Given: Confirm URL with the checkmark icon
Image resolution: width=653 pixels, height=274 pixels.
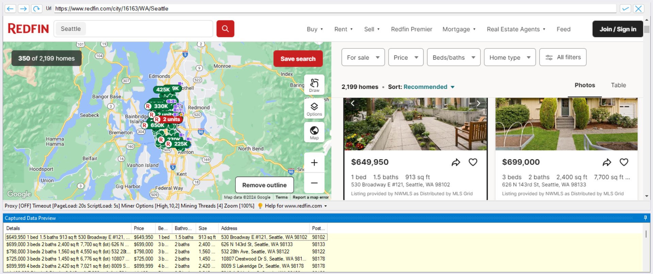Looking at the screenshot, I should [x=625, y=8].
